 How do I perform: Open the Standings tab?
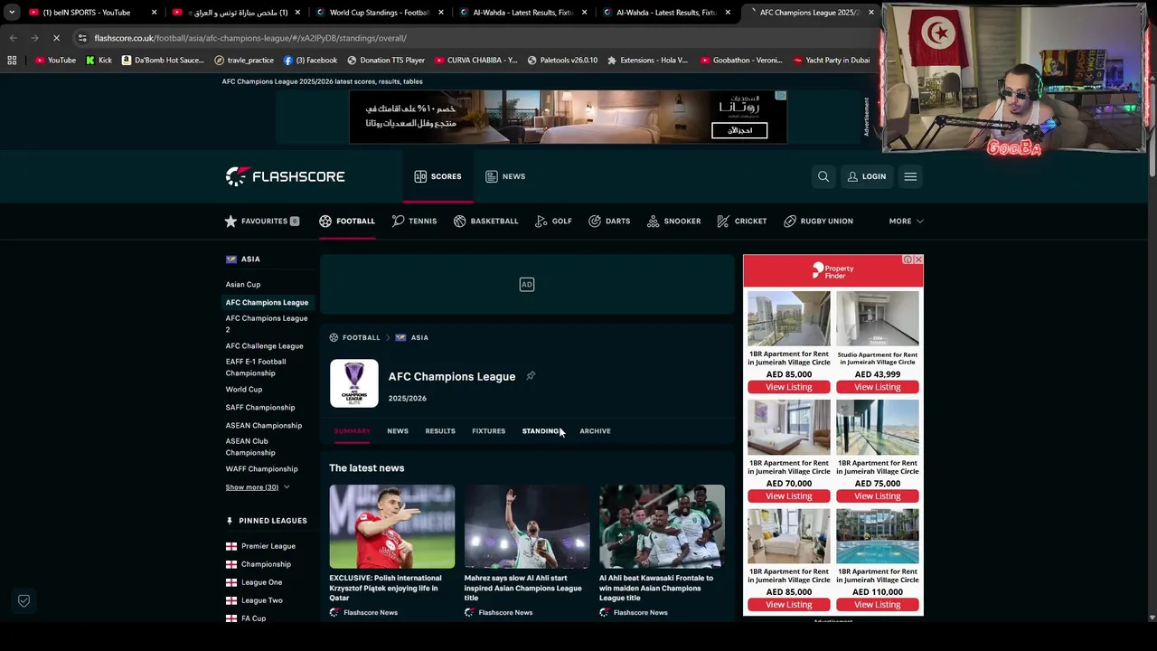click(542, 431)
